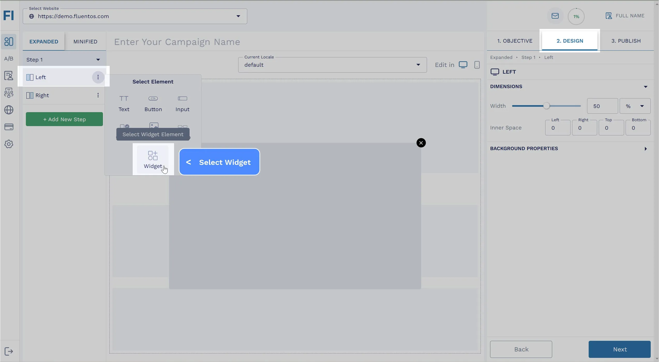Open the FULL NAME profile menu
Screen dimensions: 659x362
625,16
